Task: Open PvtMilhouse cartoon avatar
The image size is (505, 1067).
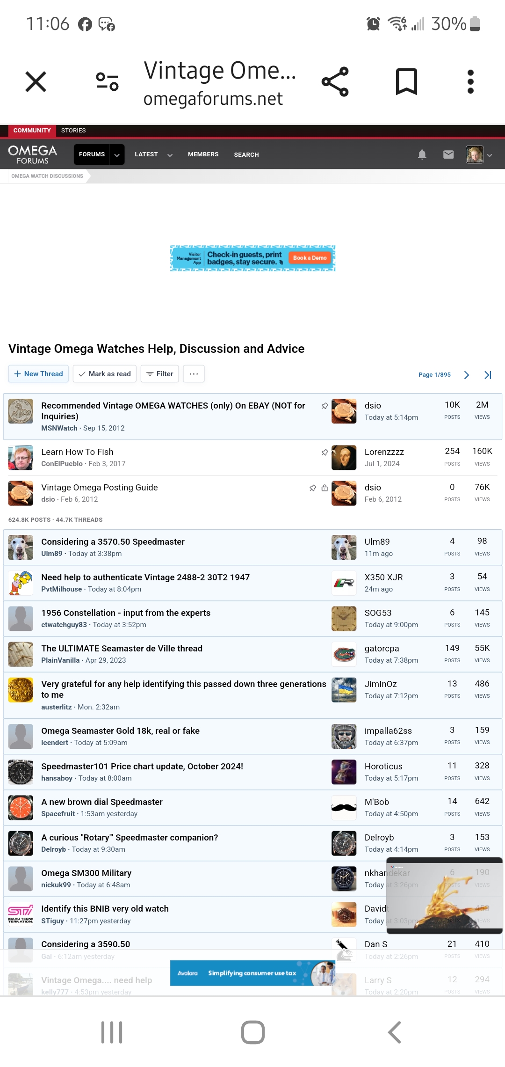Action: (x=21, y=583)
